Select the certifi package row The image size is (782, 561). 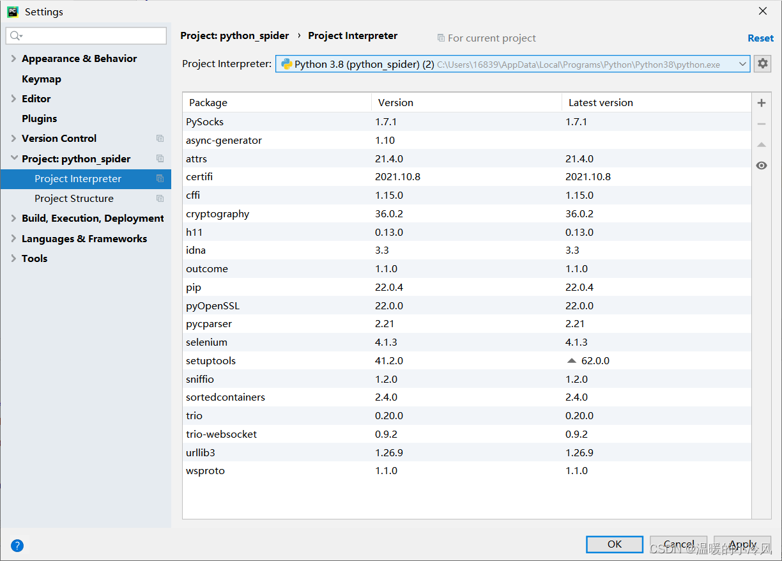[x=467, y=177]
